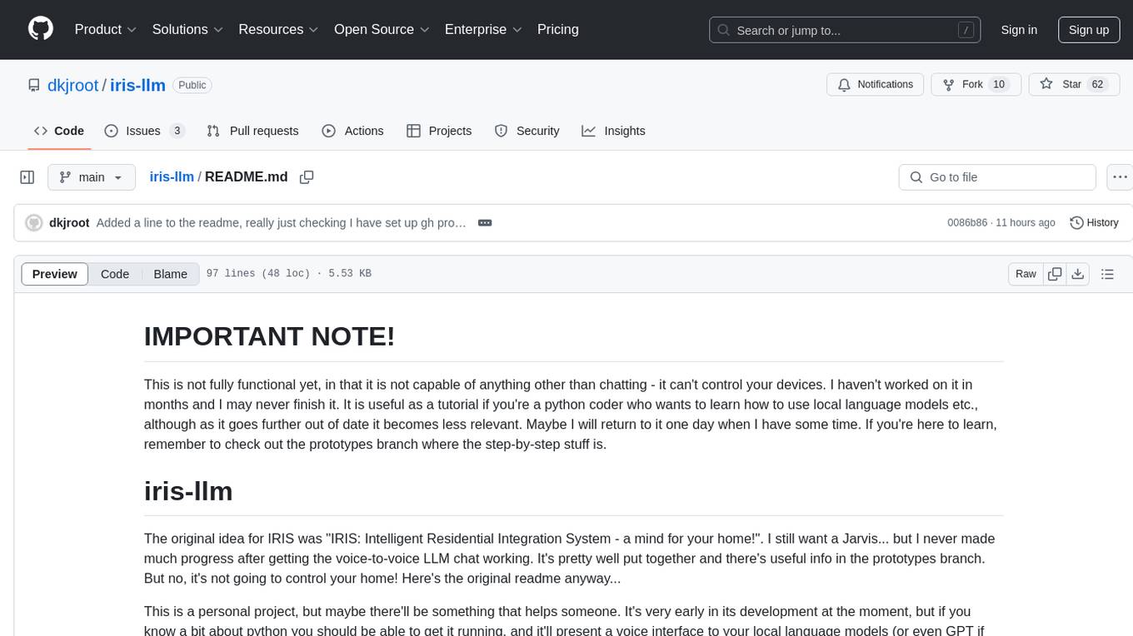Image resolution: width=1133 pixels, height=636 pixels.
Task: Expand the Resources menu
Action: click(279, 29)
